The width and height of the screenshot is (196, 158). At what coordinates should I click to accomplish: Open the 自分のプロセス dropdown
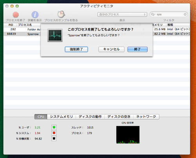122,14
